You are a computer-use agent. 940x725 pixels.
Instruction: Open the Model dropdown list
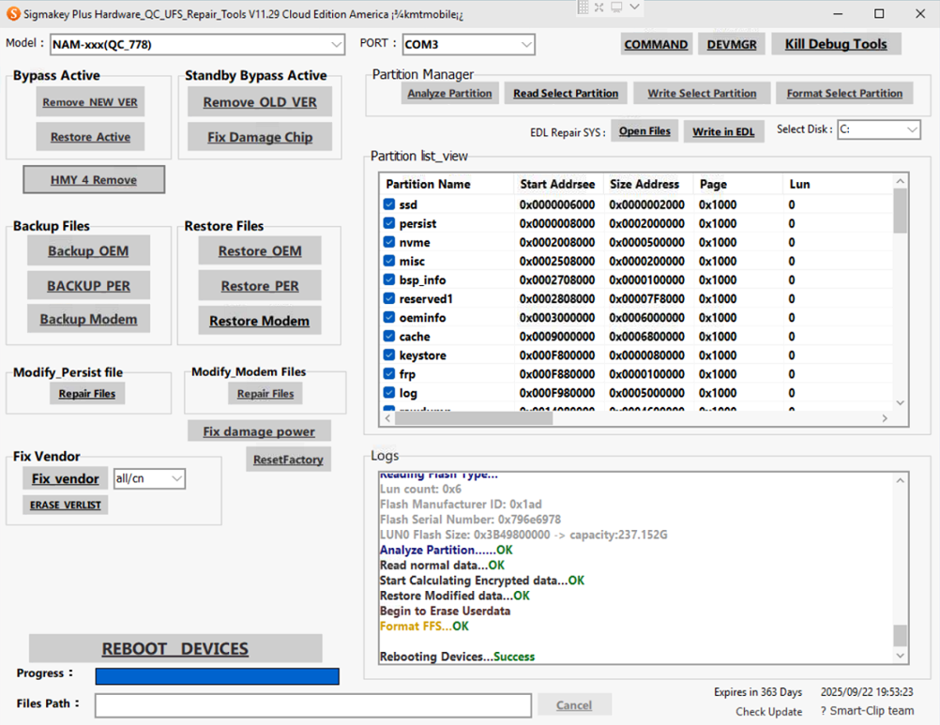(x=337, y=44)
